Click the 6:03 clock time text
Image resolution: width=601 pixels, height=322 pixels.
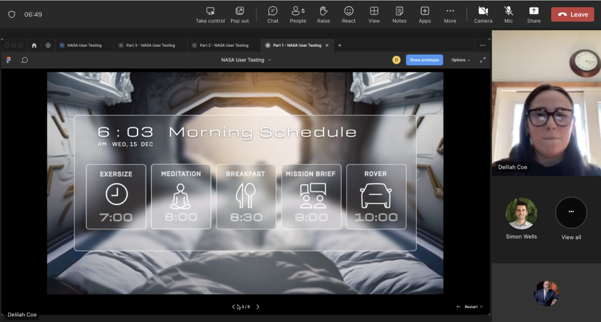point(126,132)
